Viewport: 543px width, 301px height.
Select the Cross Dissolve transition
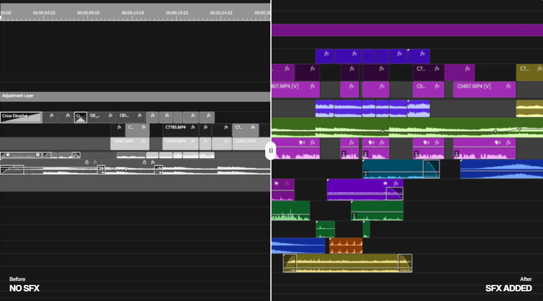pos(21,117)
